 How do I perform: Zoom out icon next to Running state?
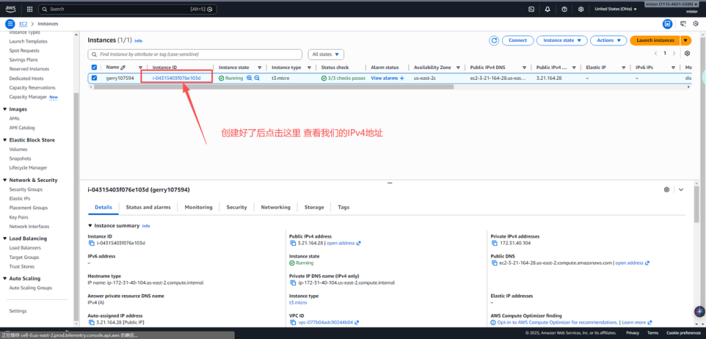click(257, 78)
